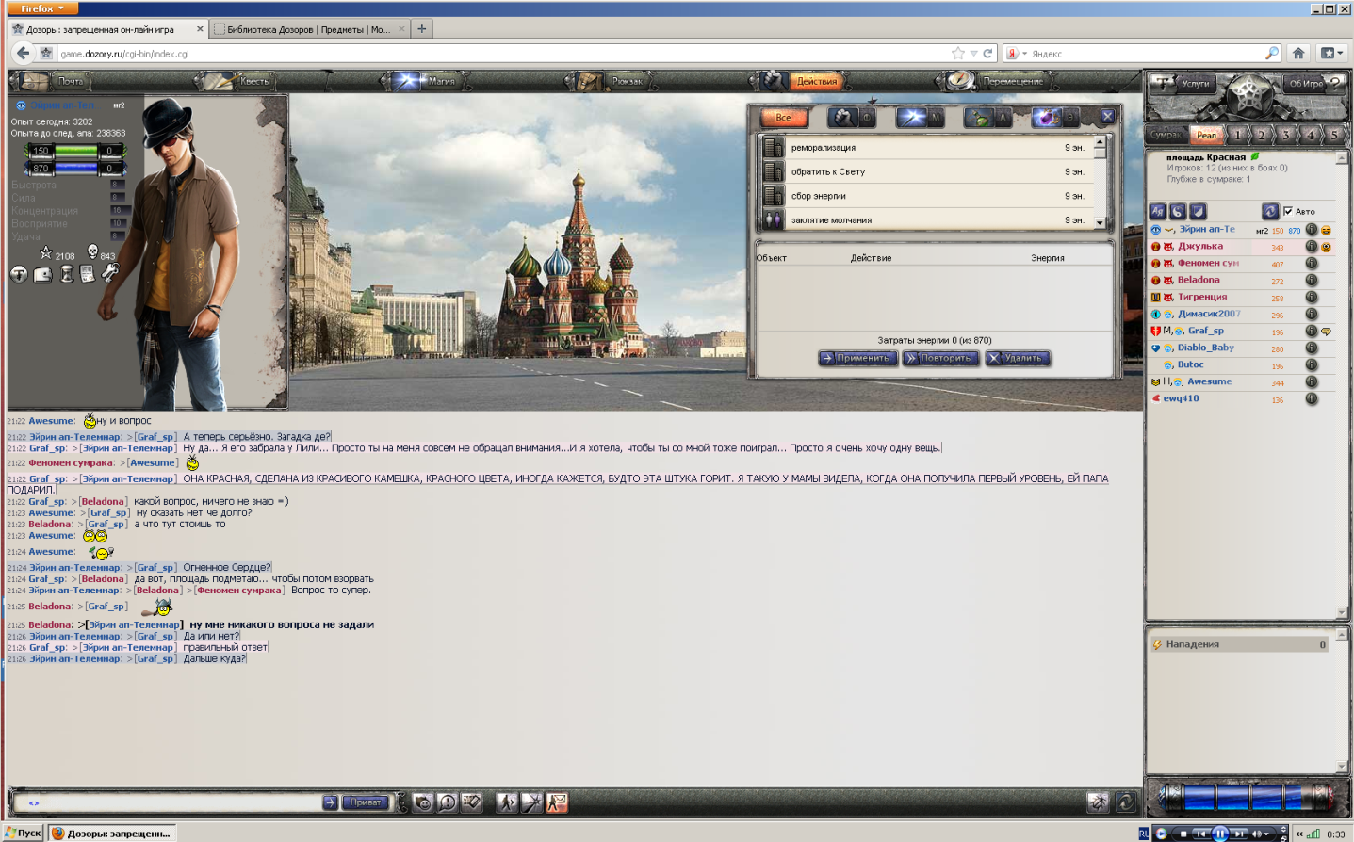Send the chat message with arrow button
The height and width of the screenshot is (842, 1354).
(x=330, y=802)
